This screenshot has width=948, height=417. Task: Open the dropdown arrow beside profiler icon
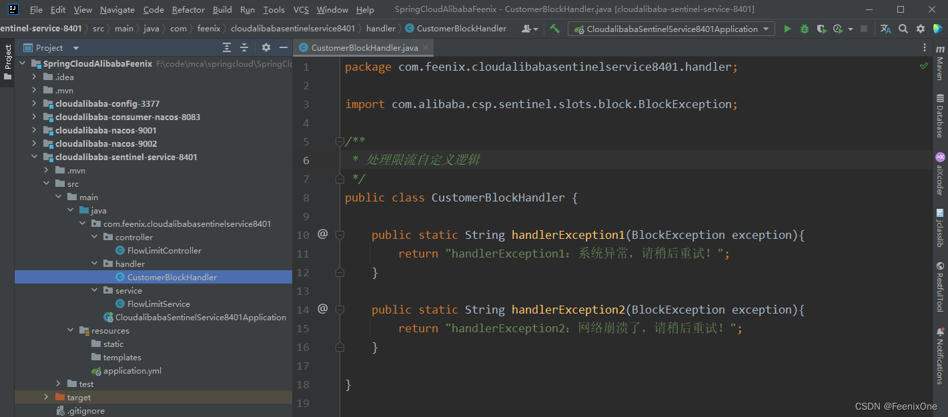coord(851,29)
